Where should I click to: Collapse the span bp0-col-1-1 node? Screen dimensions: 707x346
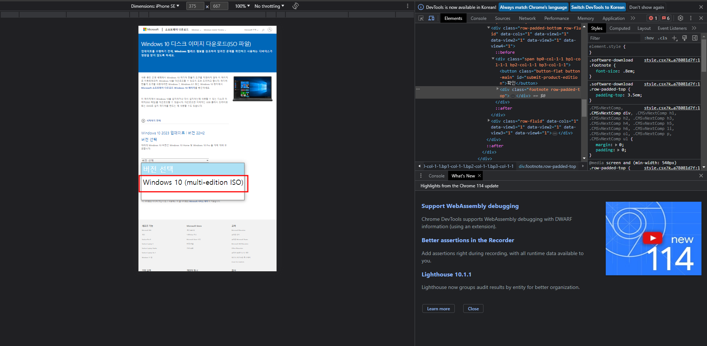(x=493, y=59)
